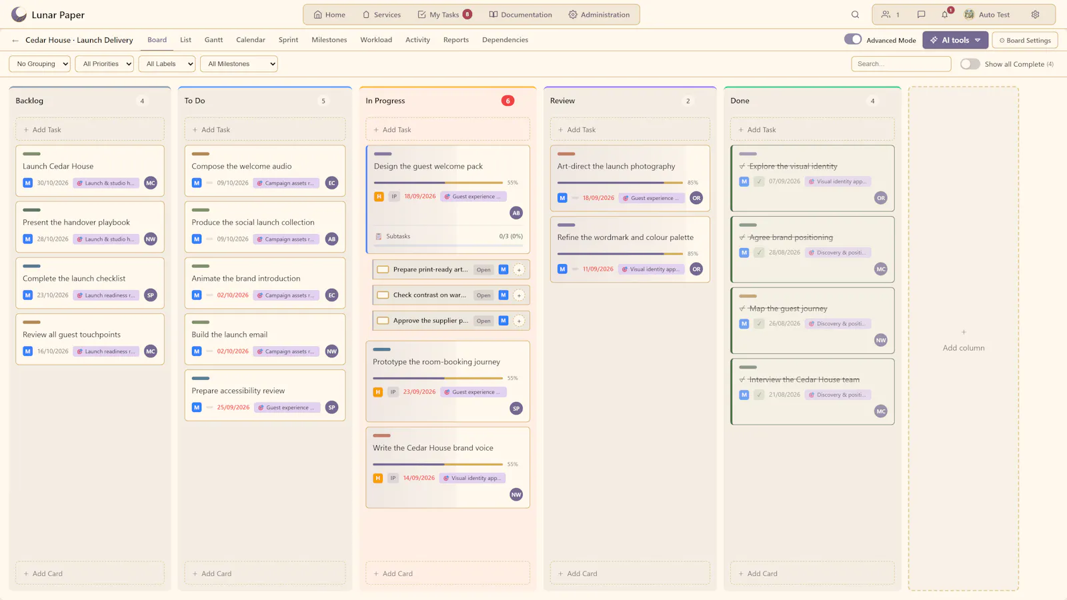Check the Prepare print-ready art subtask box

[x=383, y=270]
